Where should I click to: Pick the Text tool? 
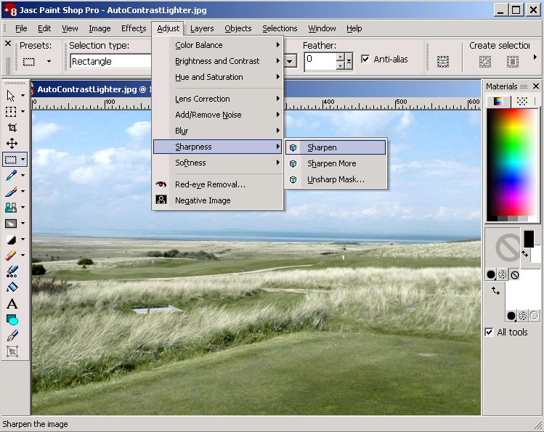[12, 304]
